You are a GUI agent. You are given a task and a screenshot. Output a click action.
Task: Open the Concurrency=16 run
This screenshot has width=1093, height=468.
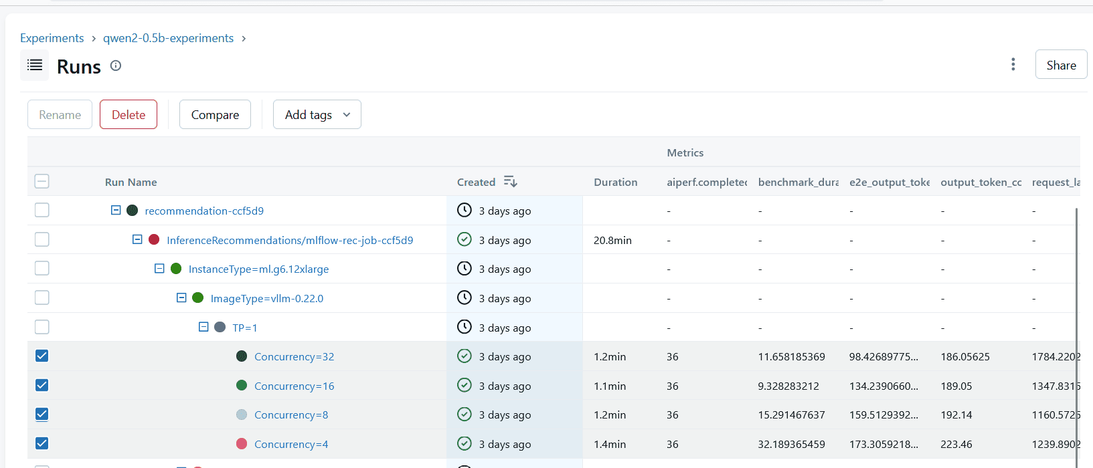click(295, 386)
